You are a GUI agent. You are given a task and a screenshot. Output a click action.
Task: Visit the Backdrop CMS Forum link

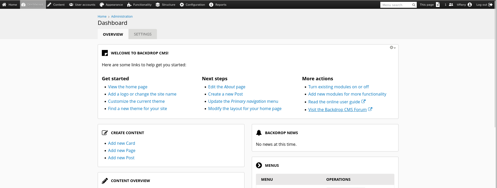click(337, 110)
